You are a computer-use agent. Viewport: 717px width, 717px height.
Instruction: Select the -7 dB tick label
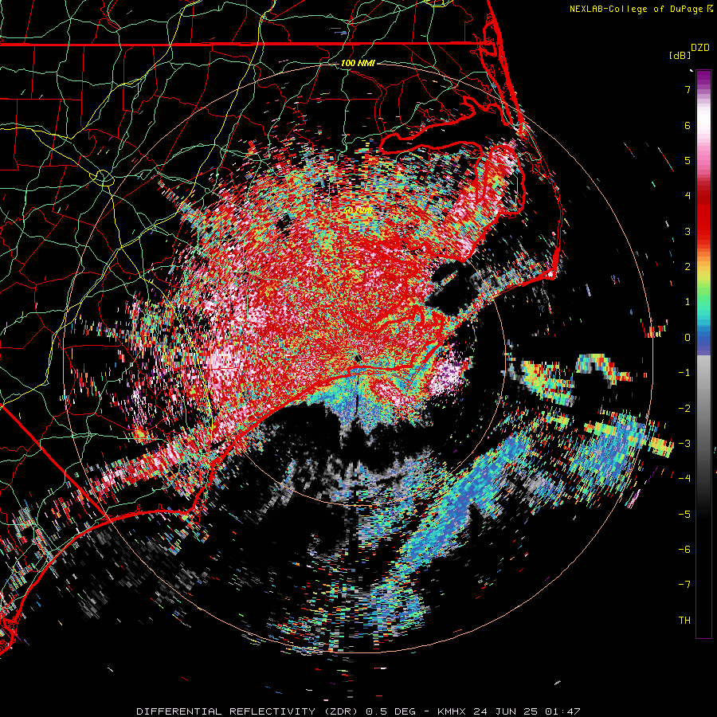684,585
